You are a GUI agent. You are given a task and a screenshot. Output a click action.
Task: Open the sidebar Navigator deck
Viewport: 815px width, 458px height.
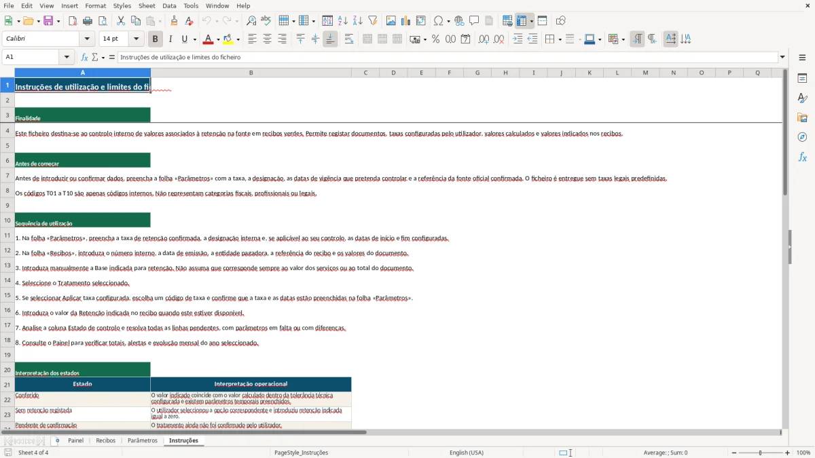click(803, 138)
